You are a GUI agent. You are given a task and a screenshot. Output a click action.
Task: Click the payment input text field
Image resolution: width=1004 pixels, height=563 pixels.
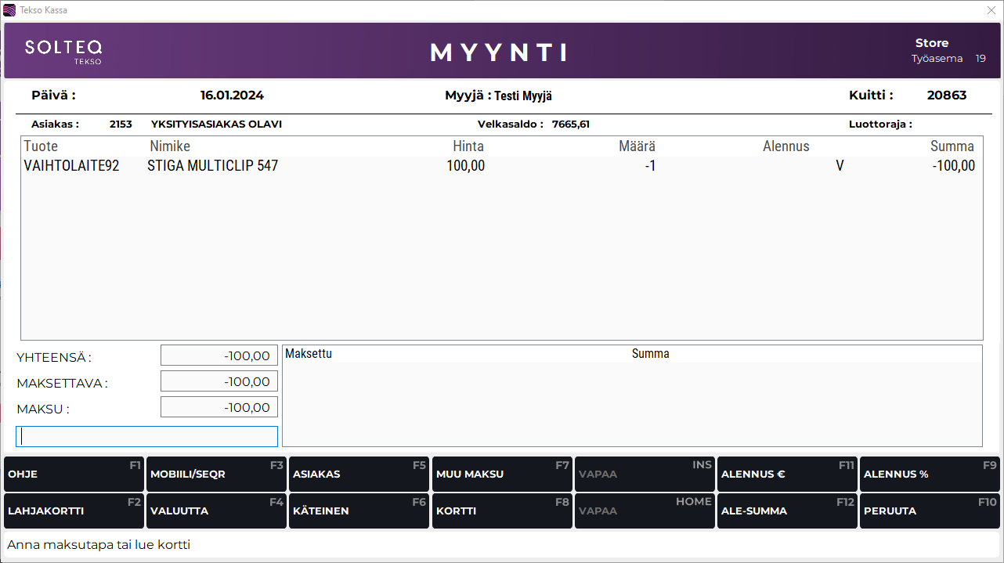[146, 436]
